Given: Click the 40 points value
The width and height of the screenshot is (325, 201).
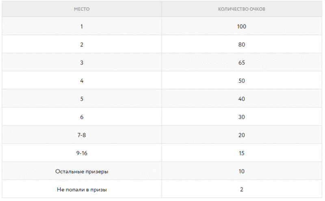Looking at the screenshot, I should click(242, 99).
